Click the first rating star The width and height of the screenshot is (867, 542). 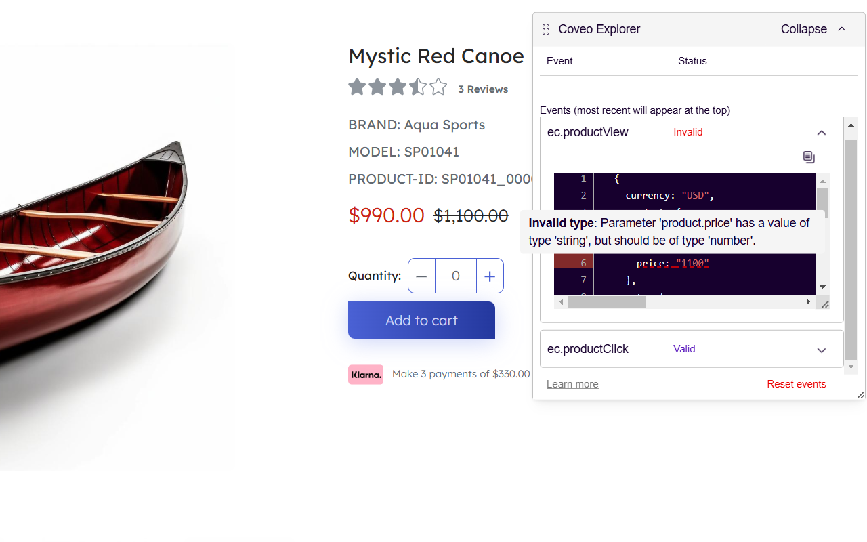tap(357, 87)
